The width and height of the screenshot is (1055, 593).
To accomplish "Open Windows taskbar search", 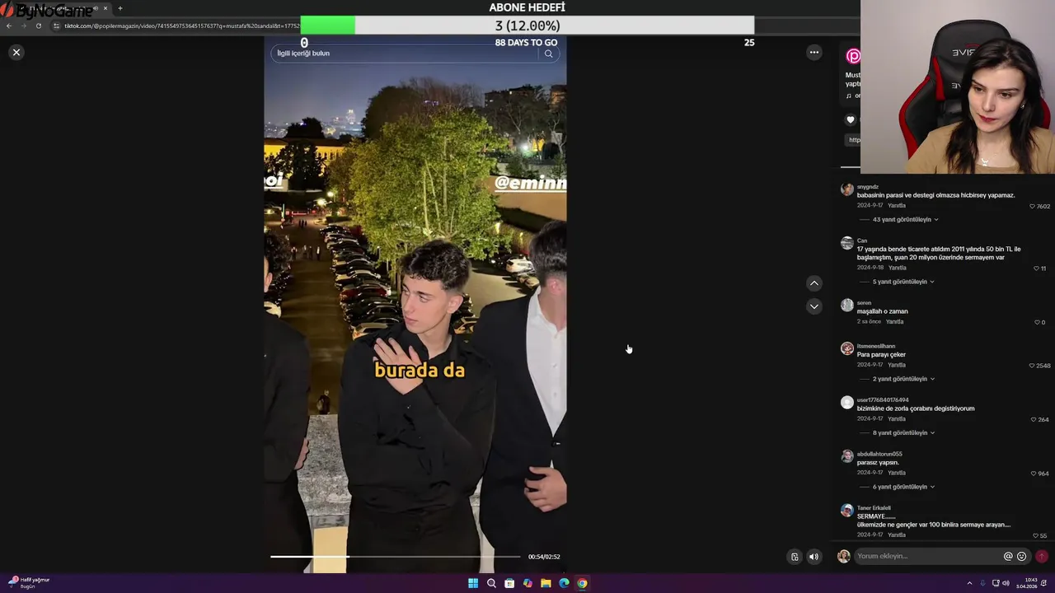I will [491, 583].
